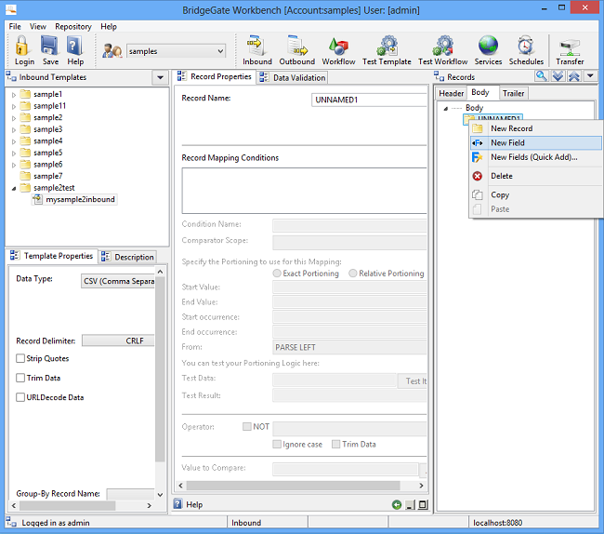Open the View menu
Screen dimensions: 604x534
38,27
